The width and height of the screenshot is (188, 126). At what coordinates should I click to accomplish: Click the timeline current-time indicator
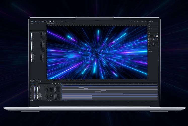[x=62, y=84]
